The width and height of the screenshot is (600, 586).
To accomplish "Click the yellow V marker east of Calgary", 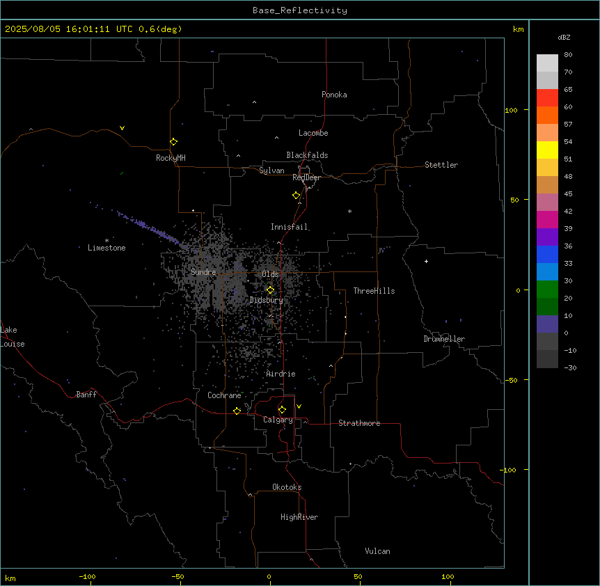I will pos(299,406).
